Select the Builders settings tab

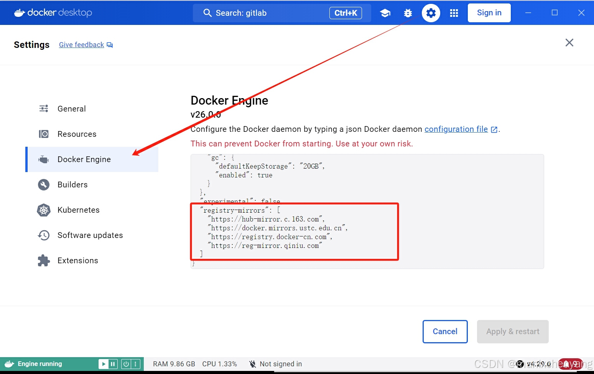pos(92,185)
